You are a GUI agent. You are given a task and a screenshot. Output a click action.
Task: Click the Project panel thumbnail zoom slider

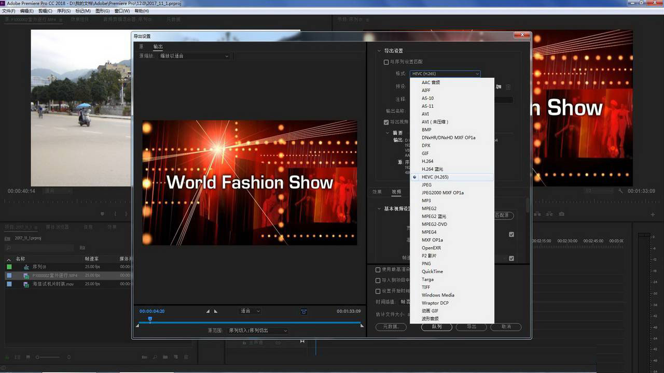click(48, 357)
